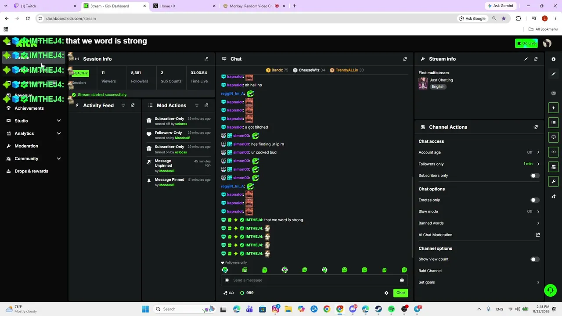Send message with the Chat button
The image size is (562, 316).
[400, 293]
